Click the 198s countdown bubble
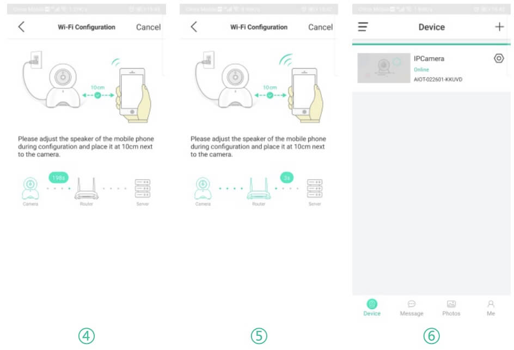514x350 pixels. point(58,177)
